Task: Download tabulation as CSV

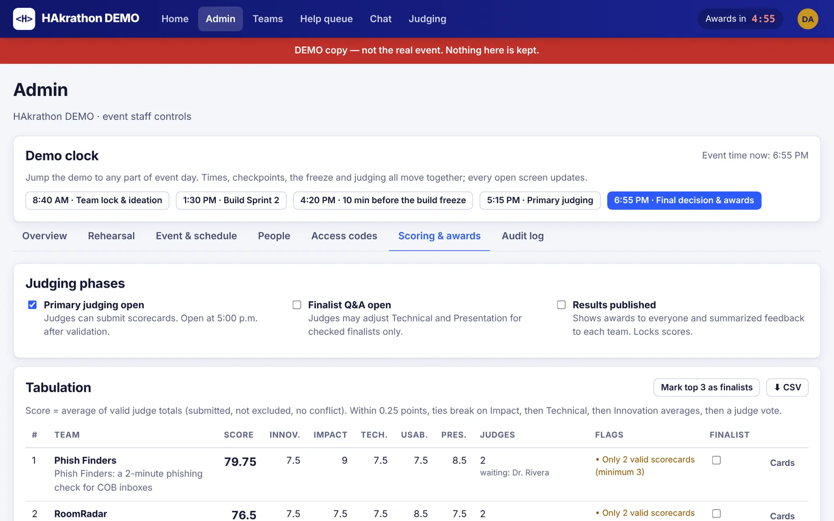Action: click(787, 387)
